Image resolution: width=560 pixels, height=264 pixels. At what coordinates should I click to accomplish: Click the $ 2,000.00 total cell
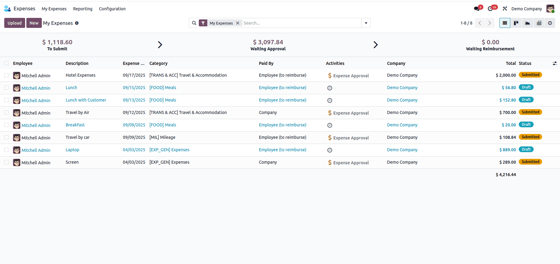pos(506,75)
